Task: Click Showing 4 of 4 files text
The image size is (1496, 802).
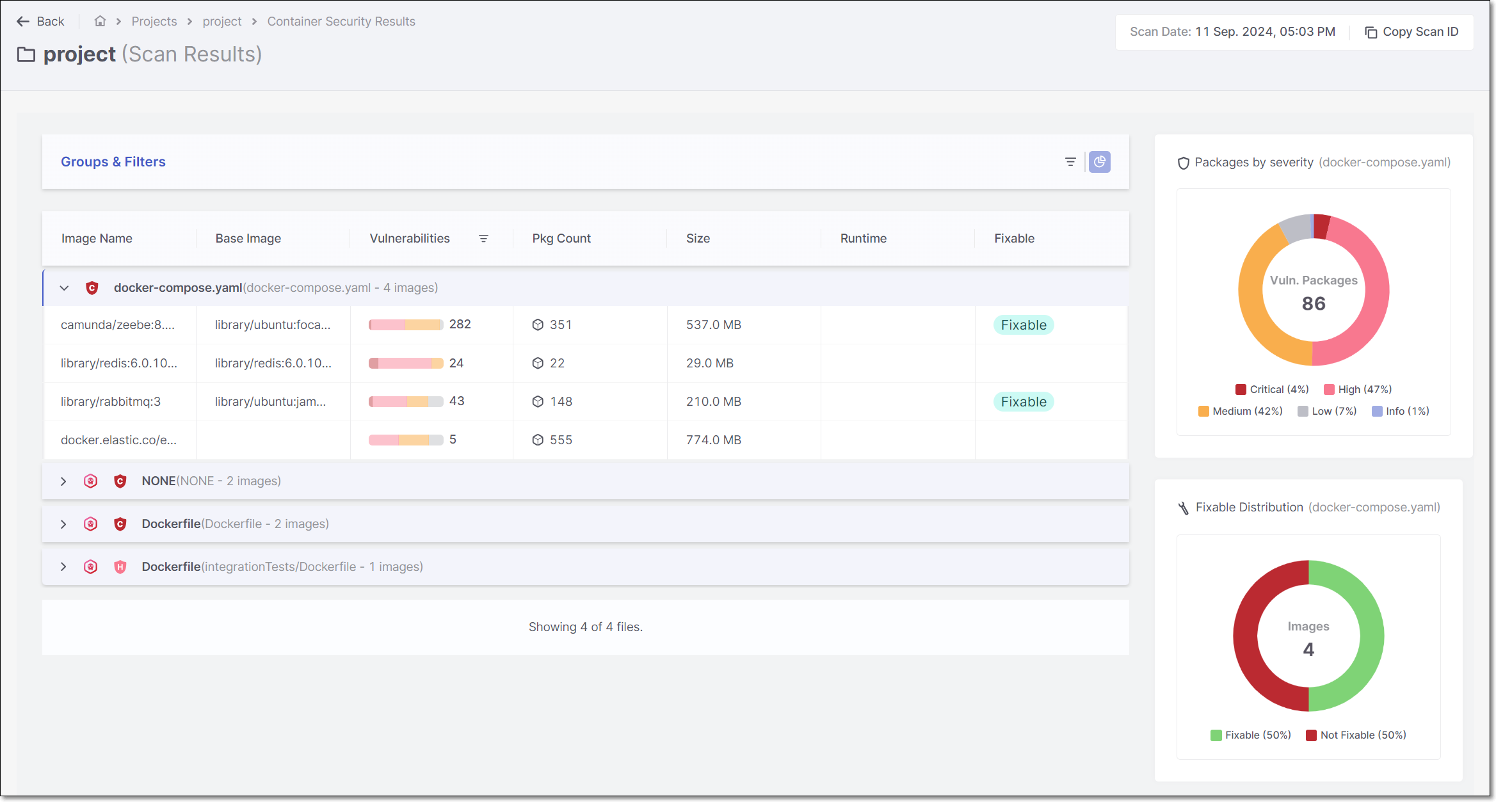Action: point(586,627)
